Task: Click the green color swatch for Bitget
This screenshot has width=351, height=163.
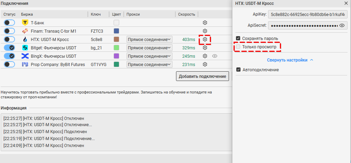Action: pyautogui.click(x=116, y=48)
